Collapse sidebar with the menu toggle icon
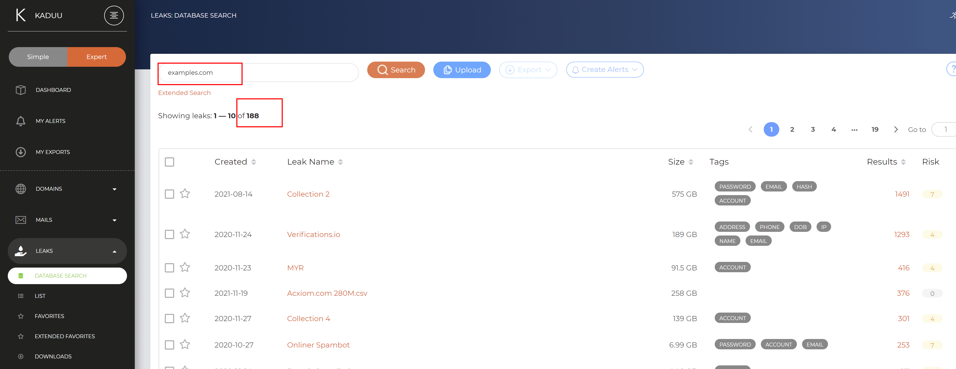956x369 pixels. click(x=114, y=15)
